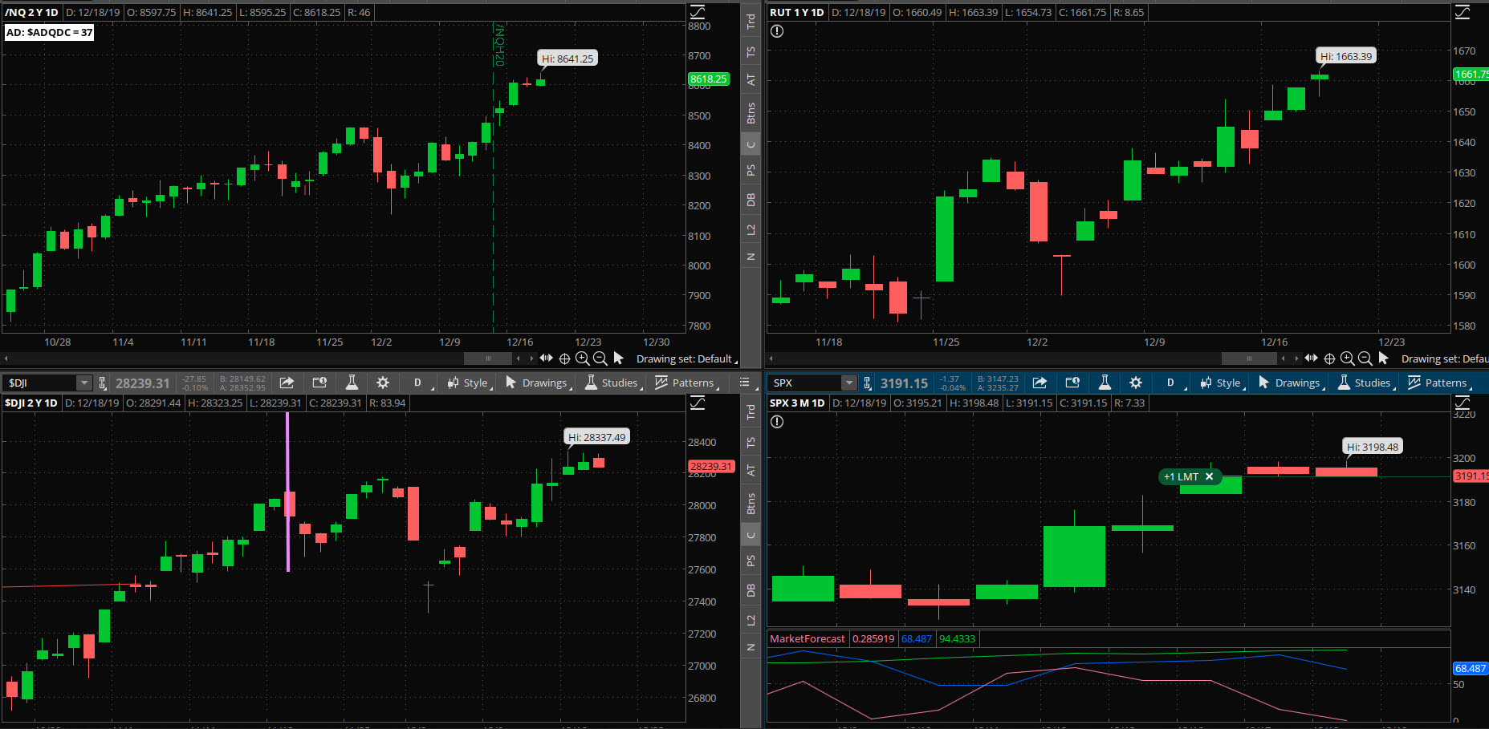Click the AD: $ADQDC = 37 label
The height and width of the screenshot is (729, 1489).
[49, 32]
